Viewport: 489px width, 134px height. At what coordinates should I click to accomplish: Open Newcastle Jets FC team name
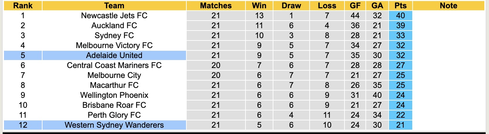(x=114, y=16)
